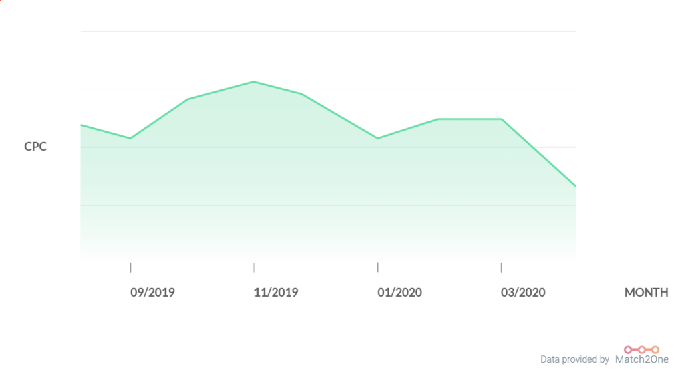This screenshot has width=684, height=376.
Task: Click the tick mark above 03/2020
Action: pyautogui.click(x=502, y=267)
